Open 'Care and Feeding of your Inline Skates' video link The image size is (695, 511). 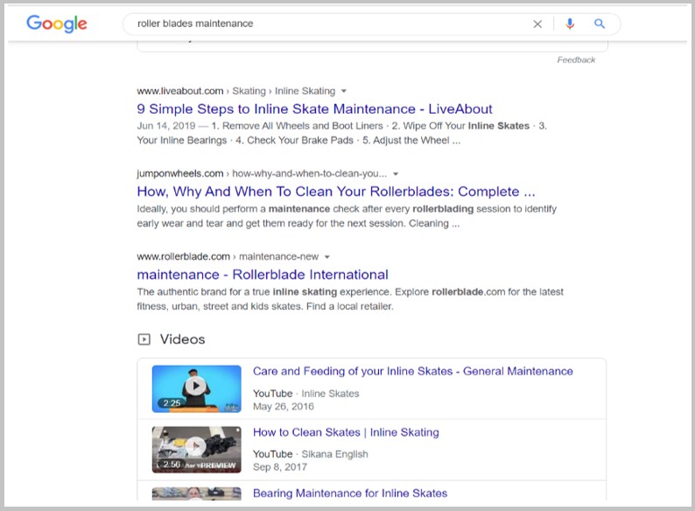tap(412, 371)
